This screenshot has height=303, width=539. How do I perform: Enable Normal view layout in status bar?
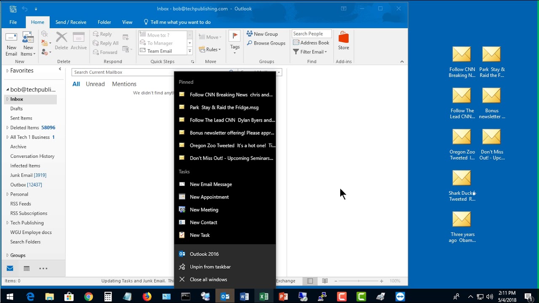(310, 281)
